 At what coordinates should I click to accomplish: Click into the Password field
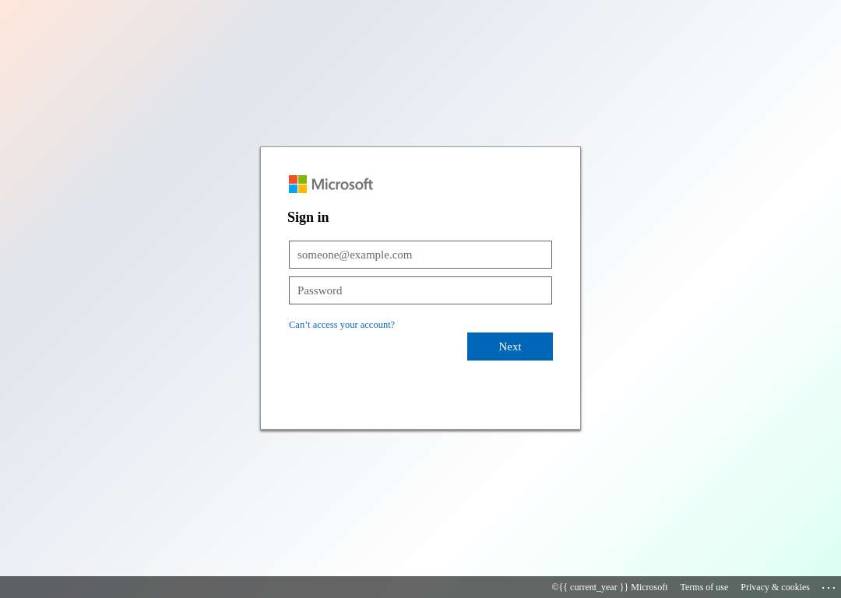click(420, 290)
